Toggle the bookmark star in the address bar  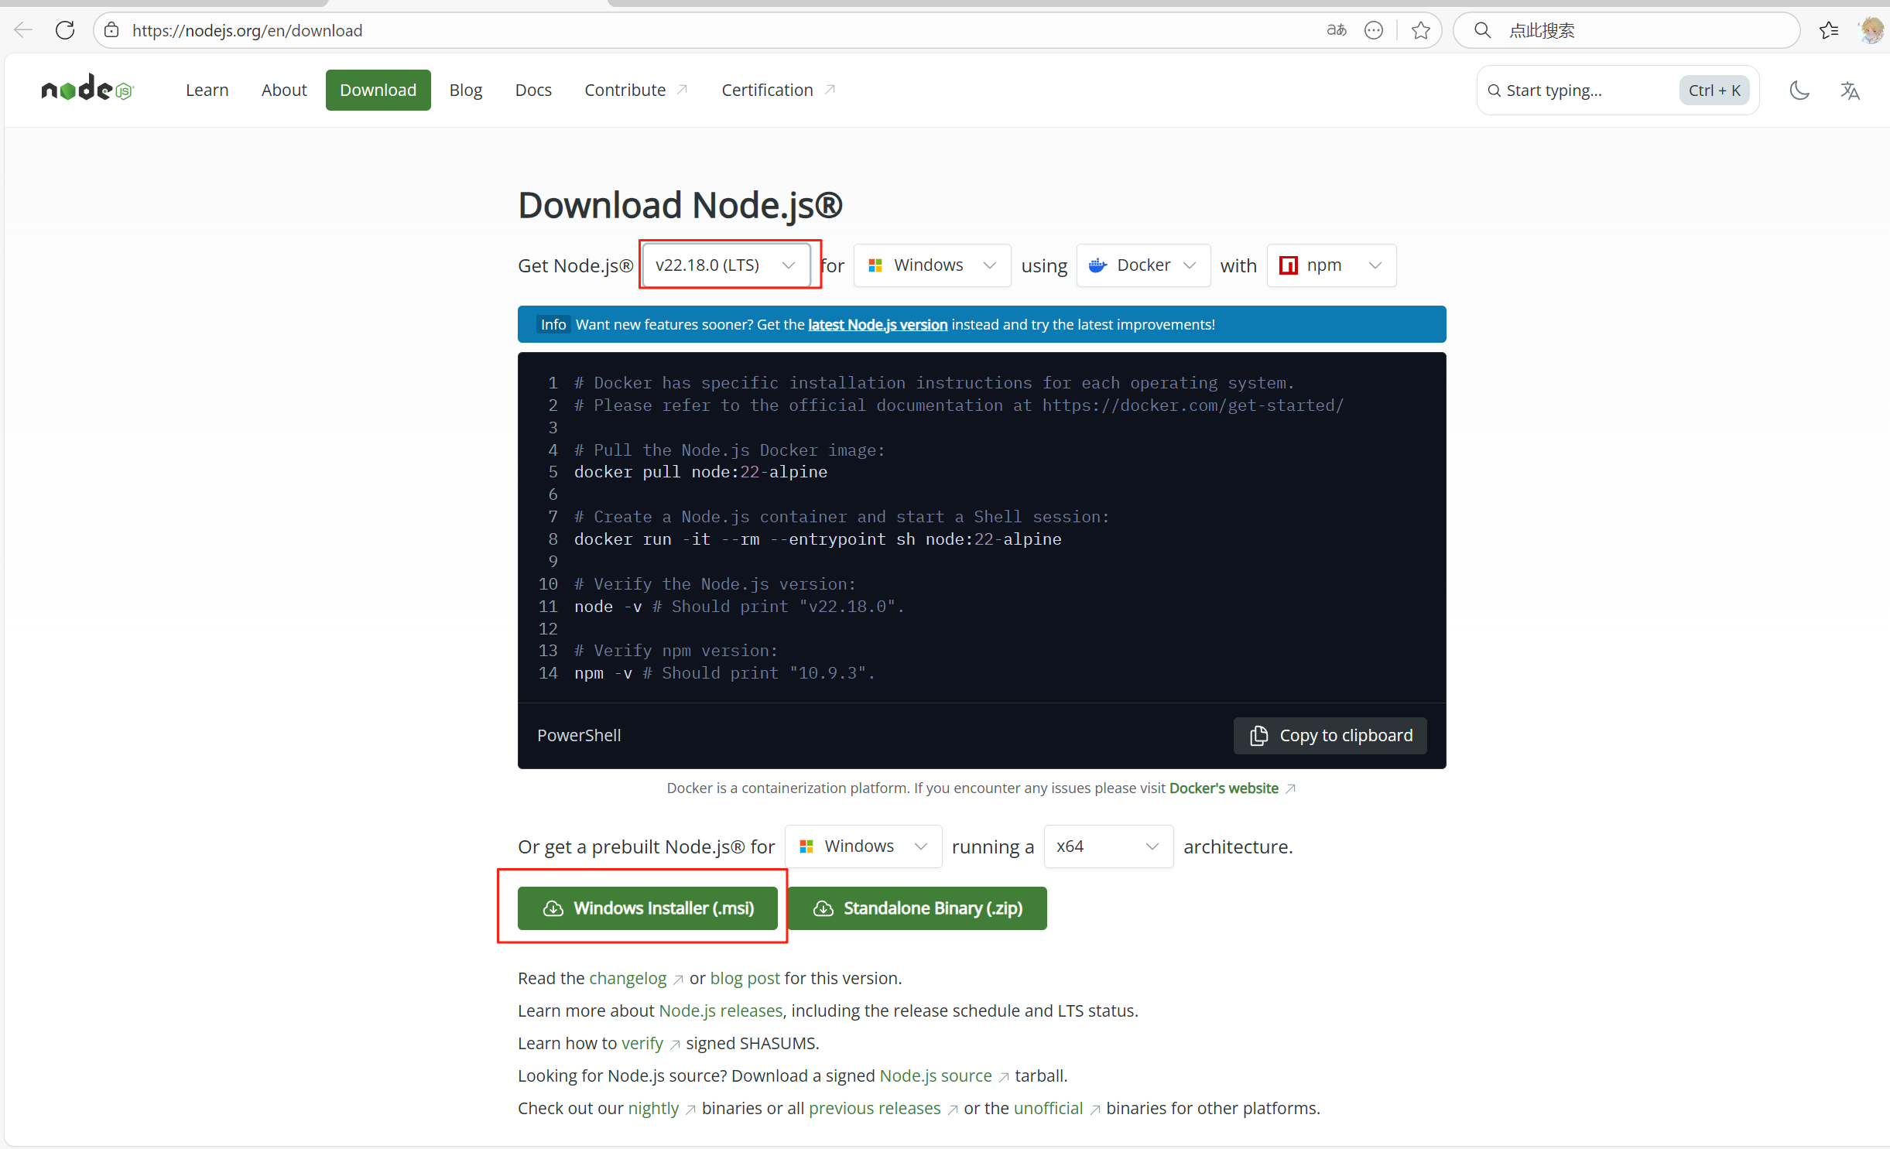(1421, 30)
